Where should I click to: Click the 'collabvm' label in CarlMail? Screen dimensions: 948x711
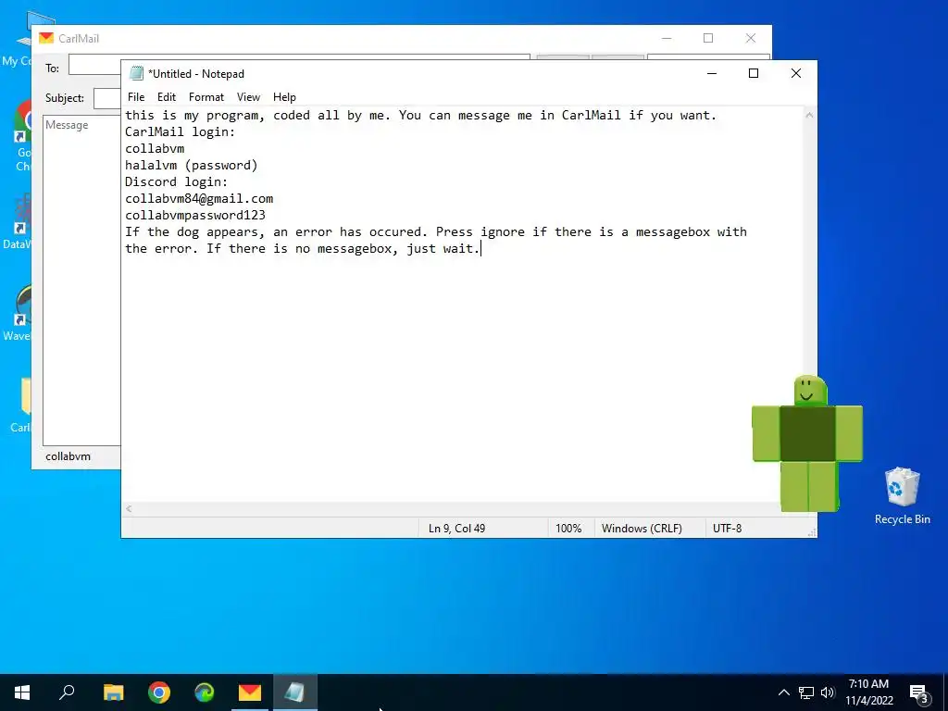pyautogui.click(x=68, y=456)
